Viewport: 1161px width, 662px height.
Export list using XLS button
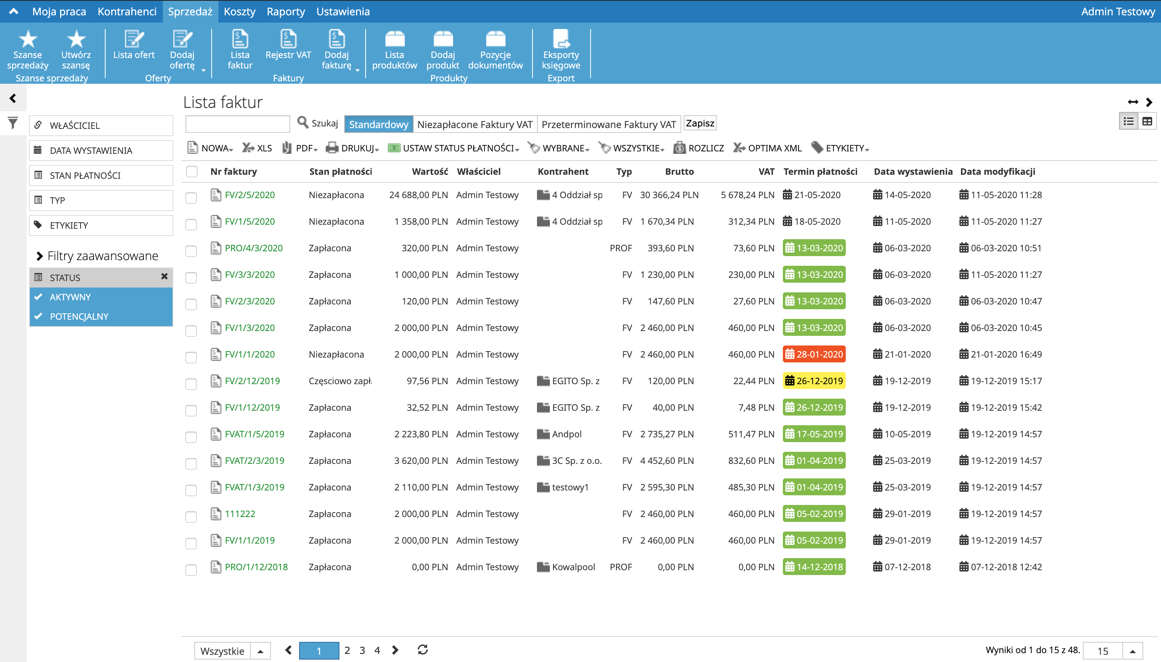(257, 148)
